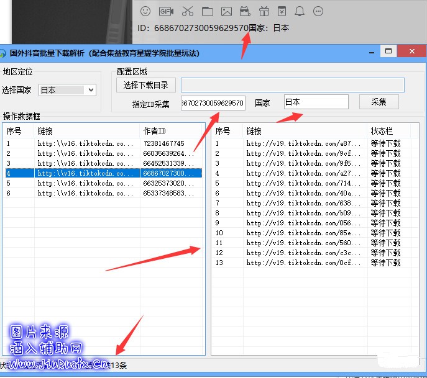This screenshot has height=378, width=427.
Task: Select left row with author ID 66325373020
Action: click(x=103, y=183)
